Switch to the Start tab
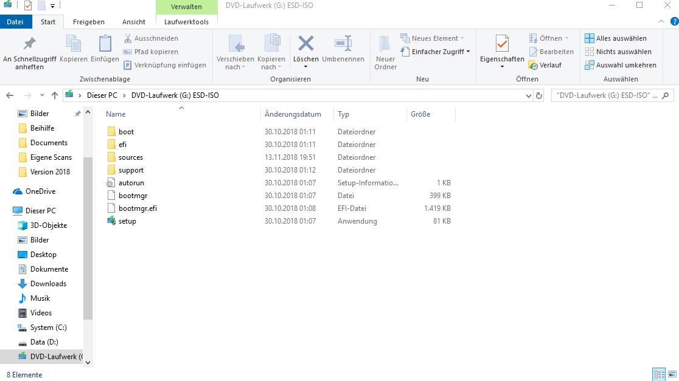Screen dimensions: 679x381 48,22
